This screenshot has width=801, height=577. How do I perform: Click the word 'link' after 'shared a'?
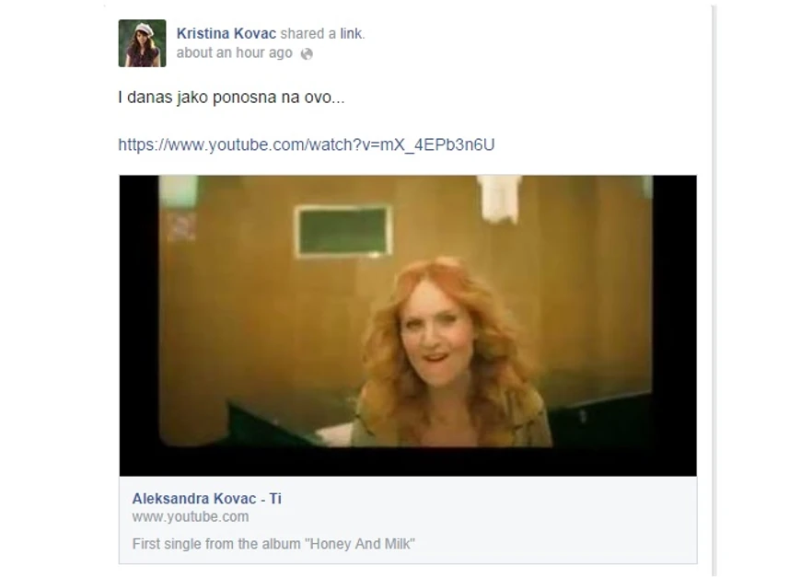[x=351, y=34]
